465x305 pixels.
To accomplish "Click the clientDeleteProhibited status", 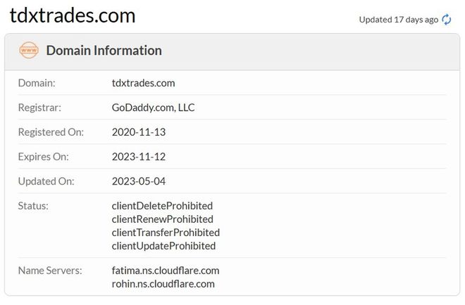I will [162, 206].
